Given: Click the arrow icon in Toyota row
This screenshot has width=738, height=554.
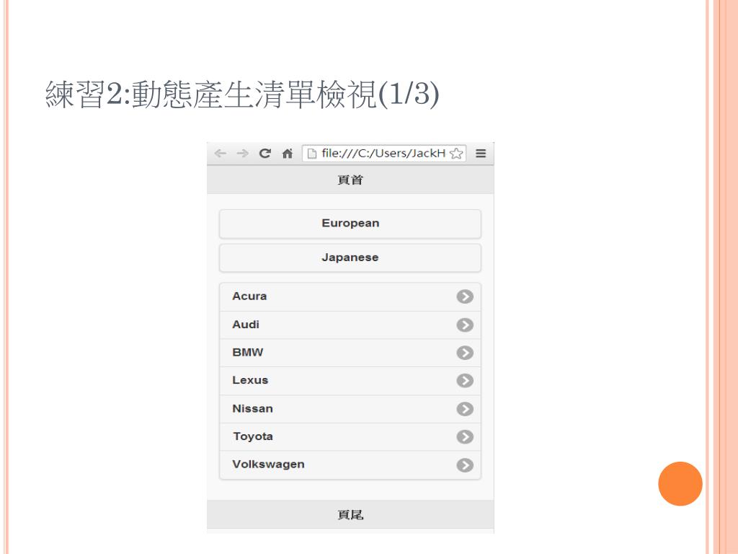Looking at the screenshot, I should click(x=465, y=436).
